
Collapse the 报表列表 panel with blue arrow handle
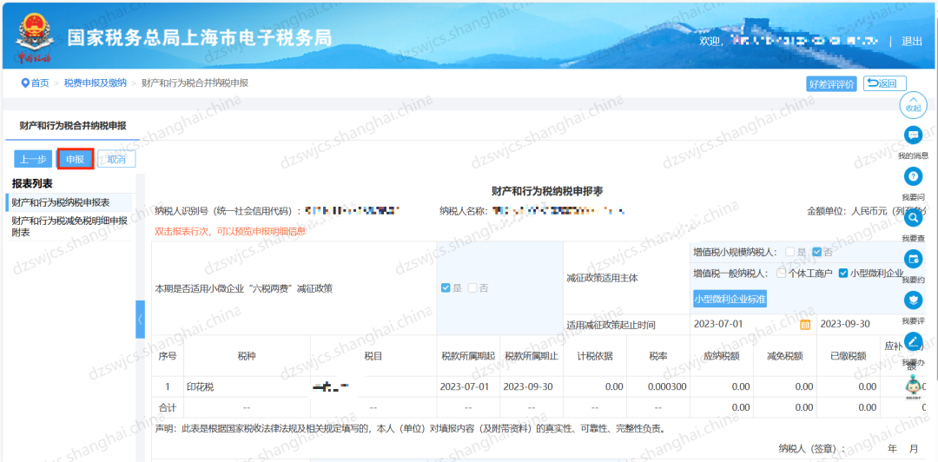(140, 319)
